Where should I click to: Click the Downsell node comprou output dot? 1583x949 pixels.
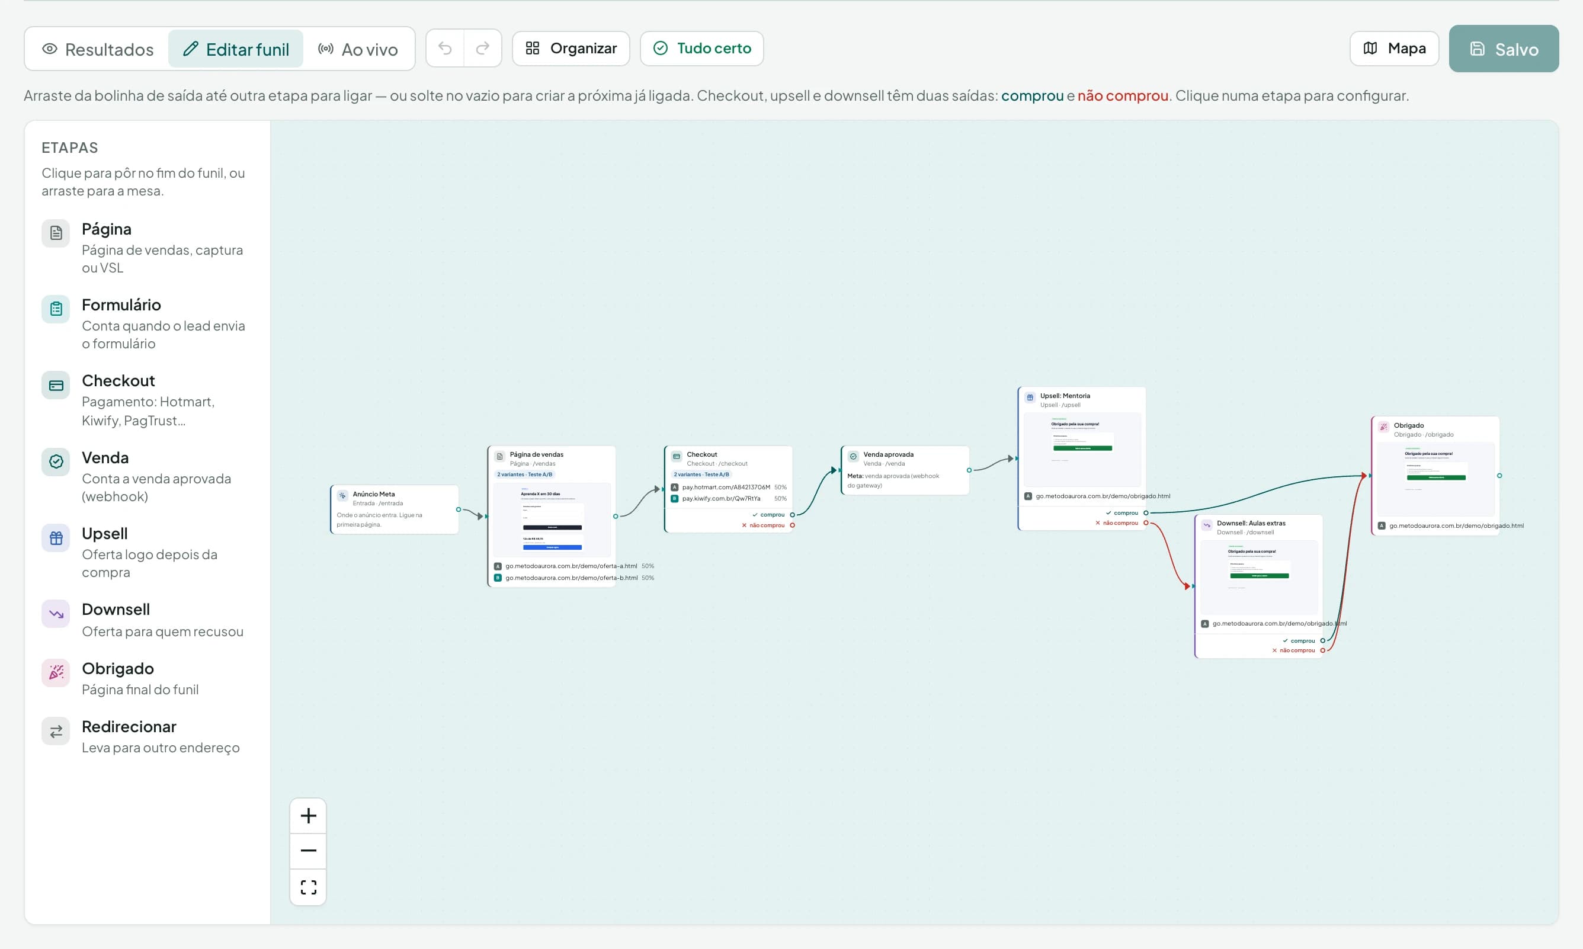point(1323,641)
